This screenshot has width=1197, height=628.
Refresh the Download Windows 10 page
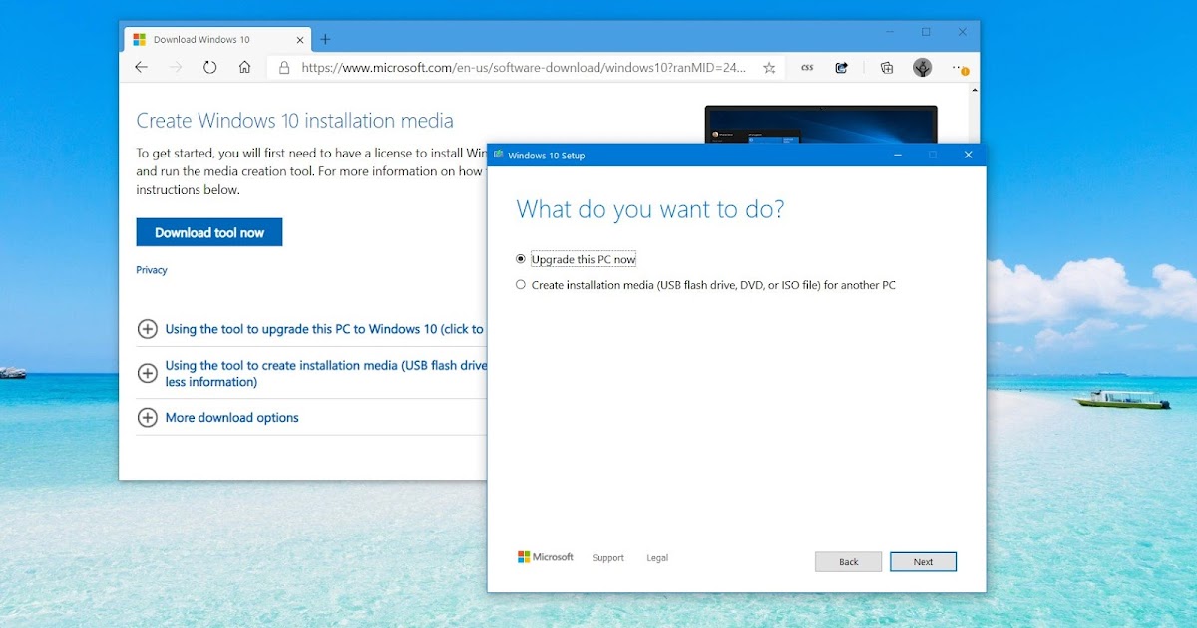(x=209, y=68)
